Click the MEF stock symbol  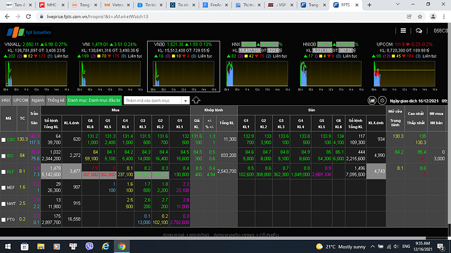tap(10, 188)
